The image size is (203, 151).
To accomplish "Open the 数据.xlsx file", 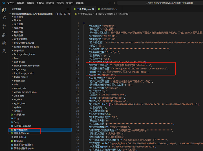I will 18,141.
